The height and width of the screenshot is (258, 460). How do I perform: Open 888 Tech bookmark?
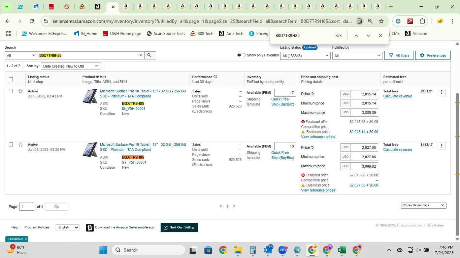[202, 34]
